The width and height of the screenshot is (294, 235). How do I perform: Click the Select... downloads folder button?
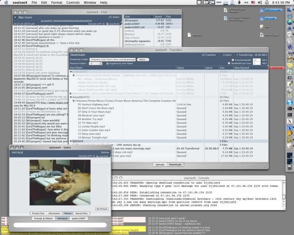pyautogui.click(x=143, y=60)
